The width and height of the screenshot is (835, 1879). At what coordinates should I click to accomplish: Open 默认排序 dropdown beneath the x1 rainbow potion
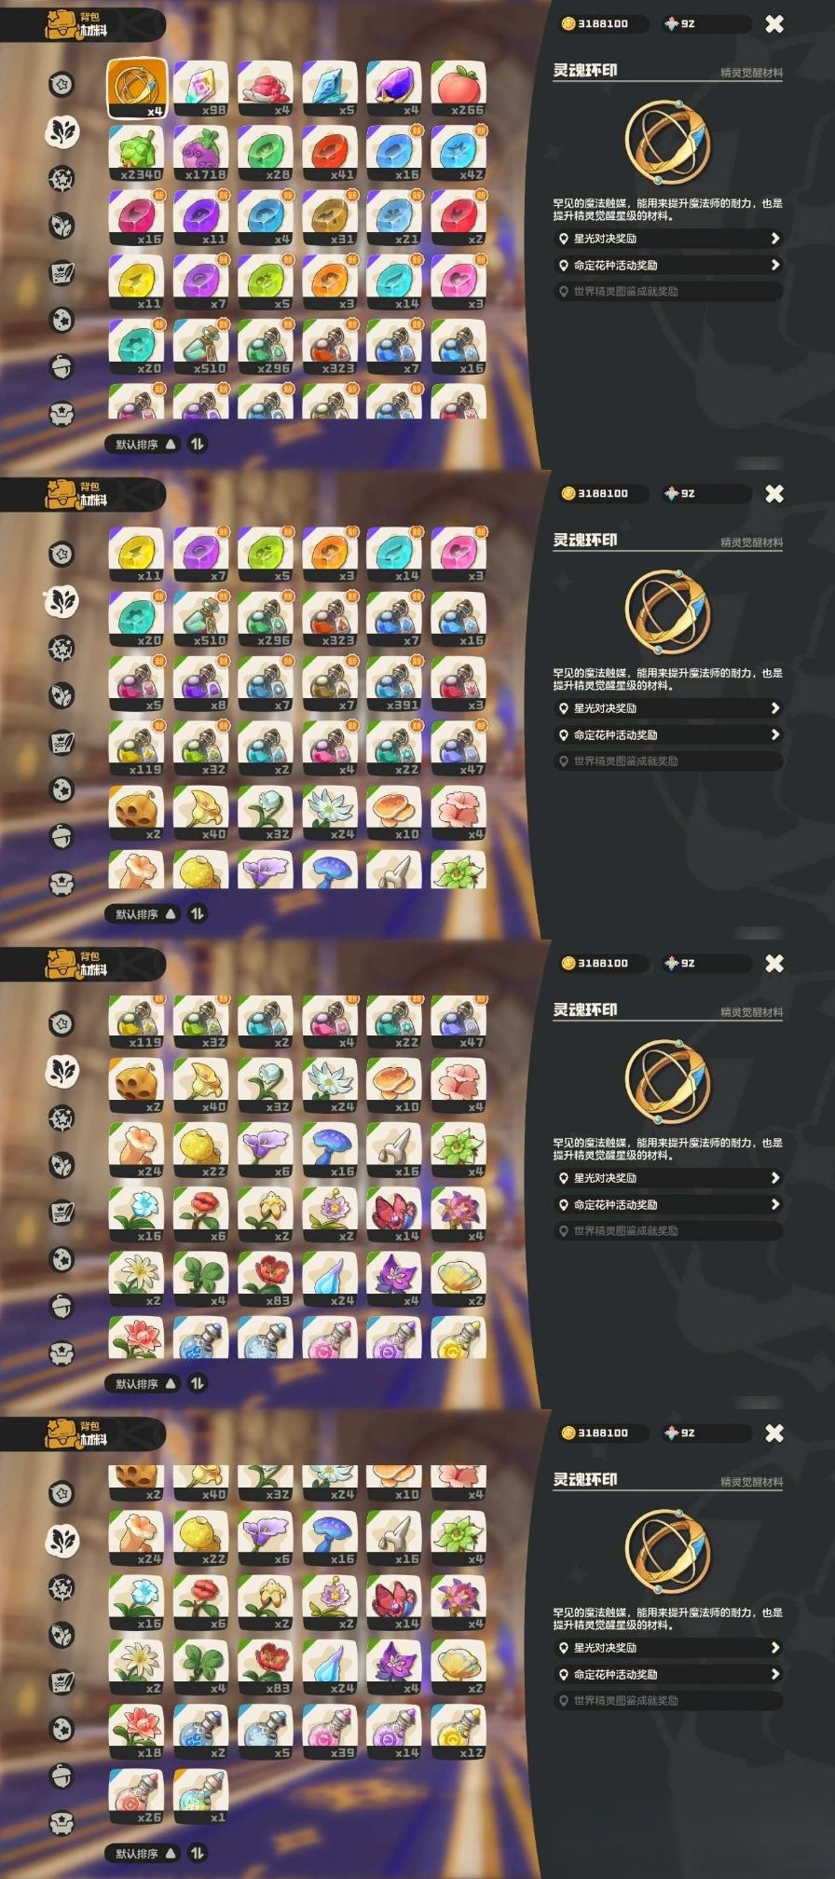coord(144,1853)
